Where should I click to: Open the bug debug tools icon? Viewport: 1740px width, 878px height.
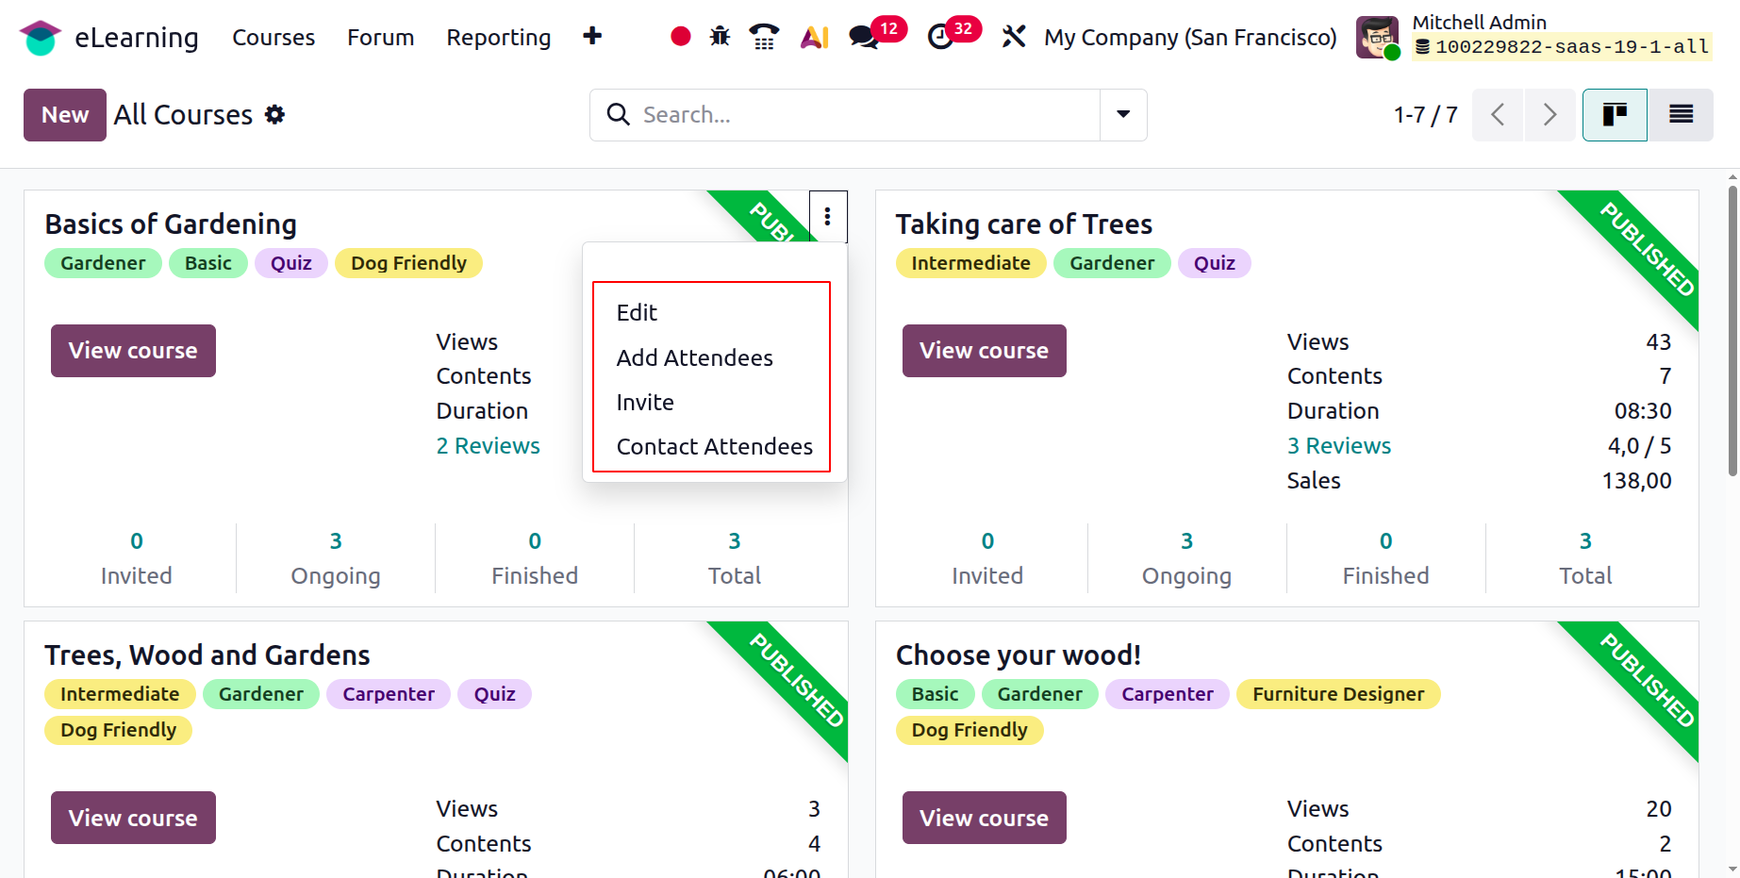point(720,37)
